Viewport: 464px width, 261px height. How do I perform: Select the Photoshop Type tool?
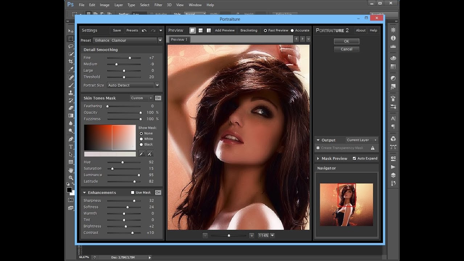[71, 147]
